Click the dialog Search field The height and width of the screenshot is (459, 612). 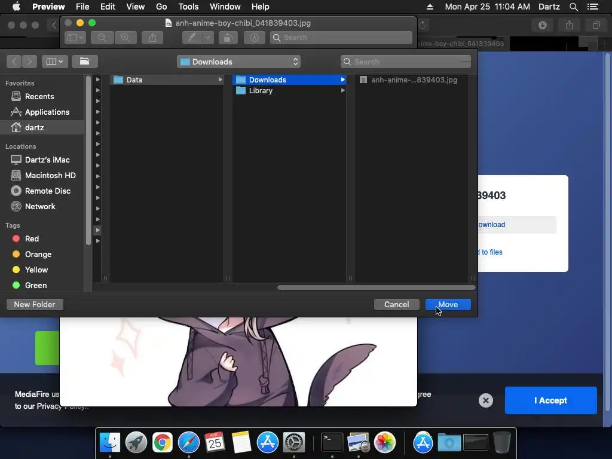pyautogui.click(x=406, y=62)
